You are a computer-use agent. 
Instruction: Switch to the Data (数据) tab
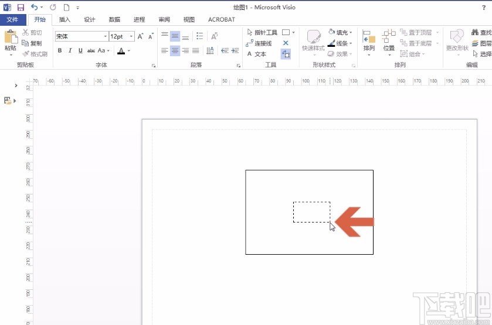coord(114,19)
